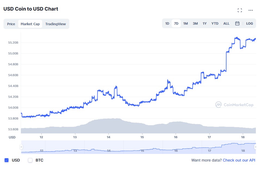Open the fullscreen chart view icon

(x=240, y=10)
